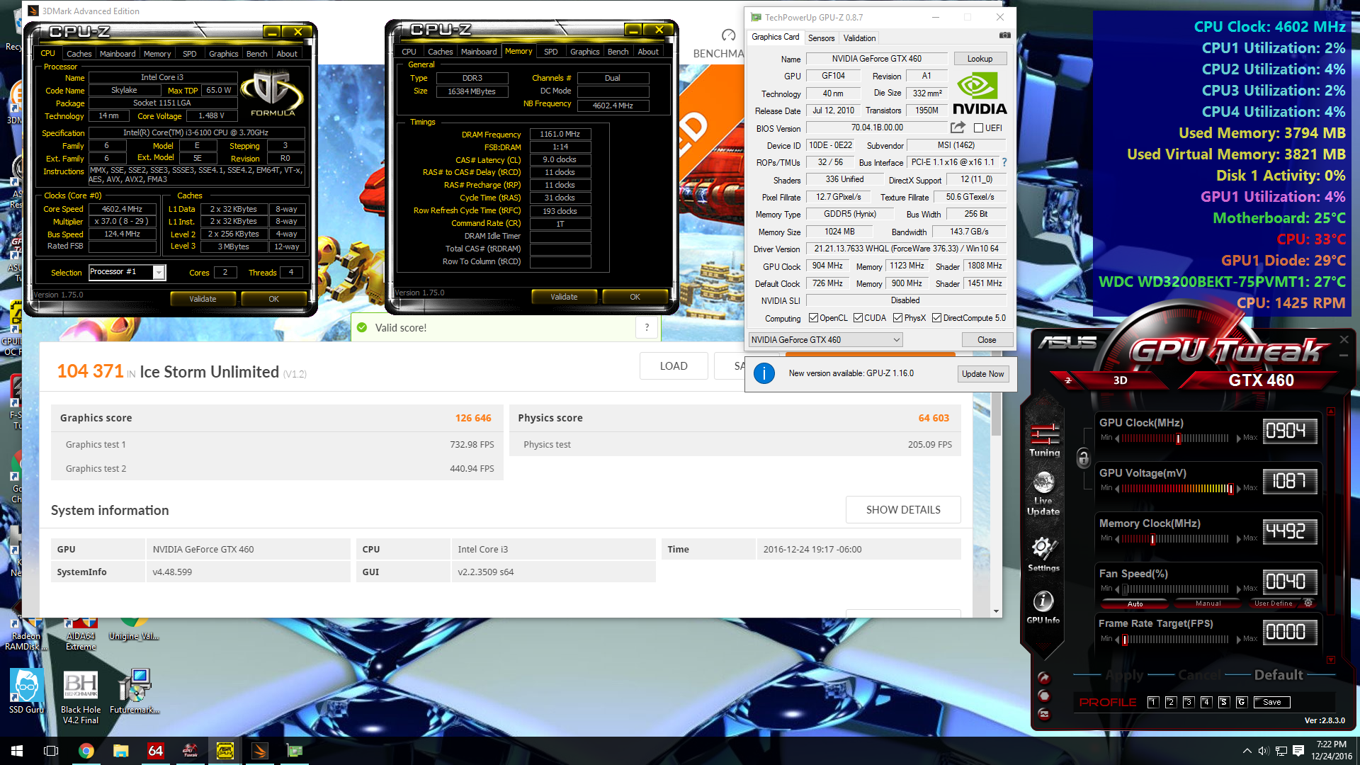Click SHOW DETAILS under System information
This screenshot has height=765, width=1360.
pyautogui.click(x=903, y=510)
